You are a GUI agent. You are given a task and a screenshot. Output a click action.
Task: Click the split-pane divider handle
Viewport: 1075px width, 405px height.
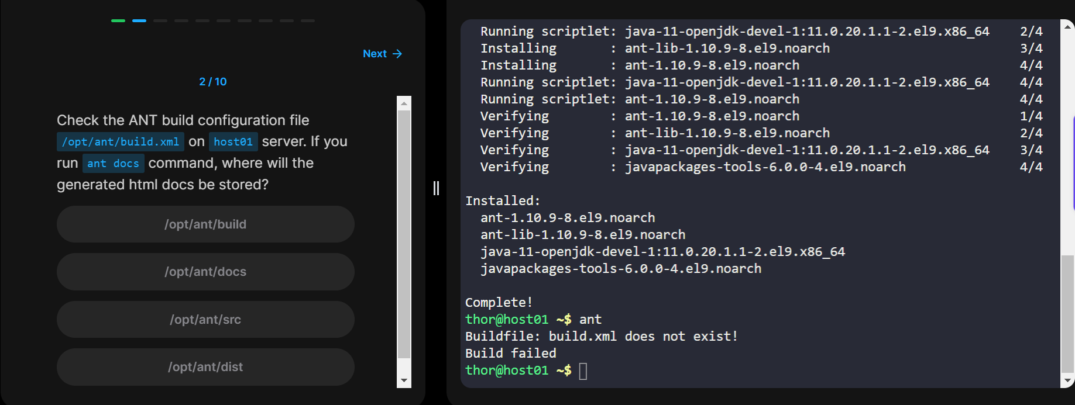pyautogui.click(x=436, y=188)
